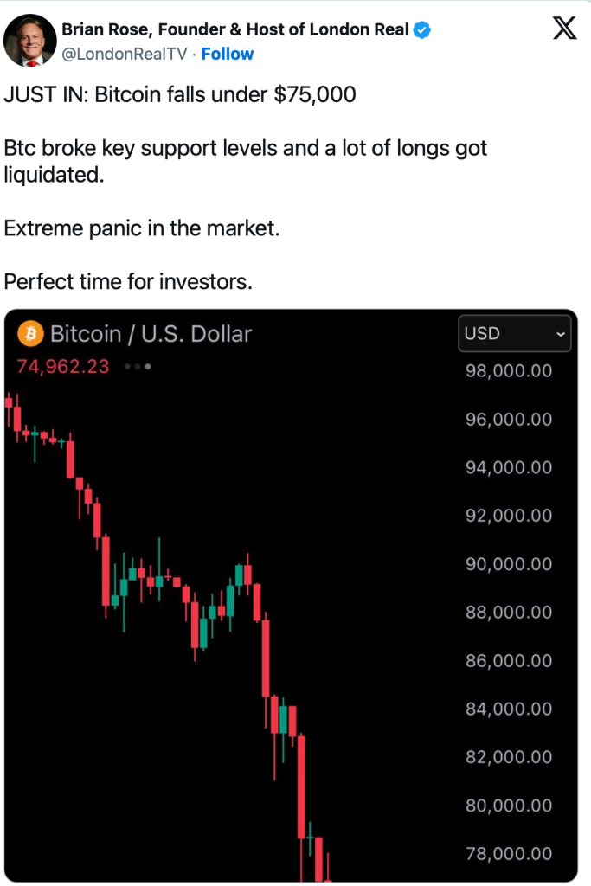Image resolution: width=591 pixels, height=886 pixels.
Task: Click the "Perfect time for investors" line
Action: tap(128, 282)
